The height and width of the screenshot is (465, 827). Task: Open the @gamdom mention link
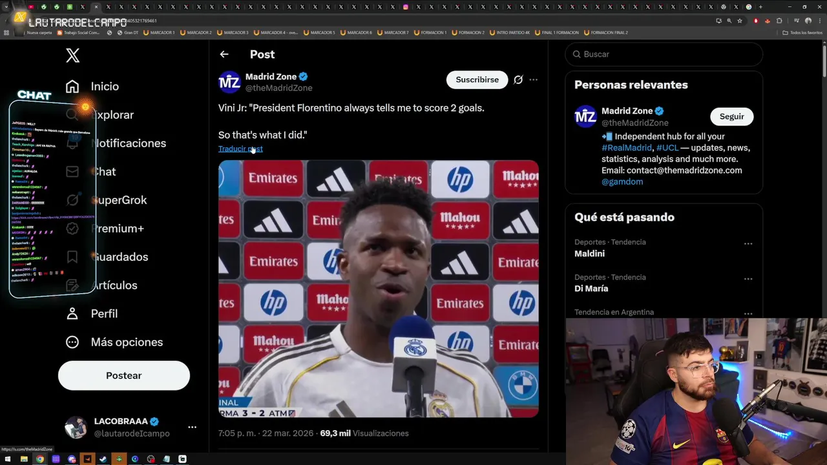(622, 181)
